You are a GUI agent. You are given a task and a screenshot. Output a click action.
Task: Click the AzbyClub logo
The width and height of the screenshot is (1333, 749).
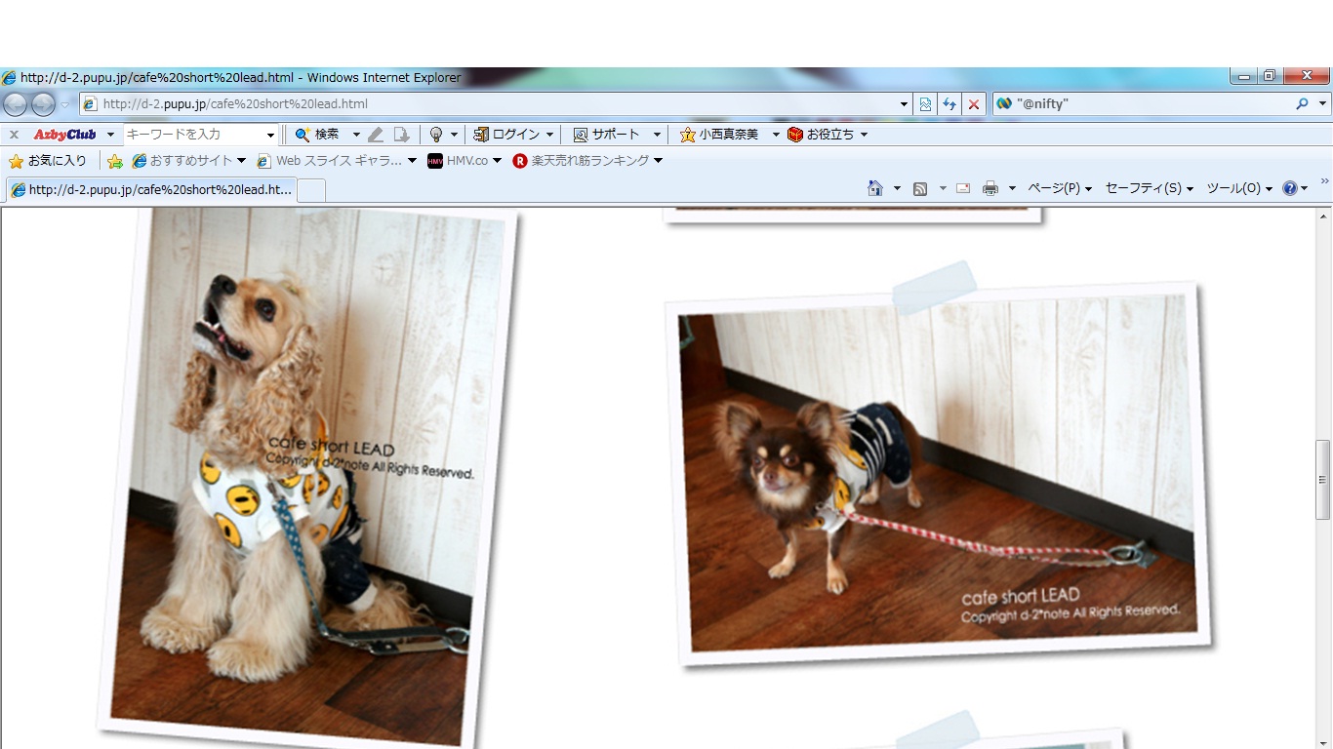65,135
